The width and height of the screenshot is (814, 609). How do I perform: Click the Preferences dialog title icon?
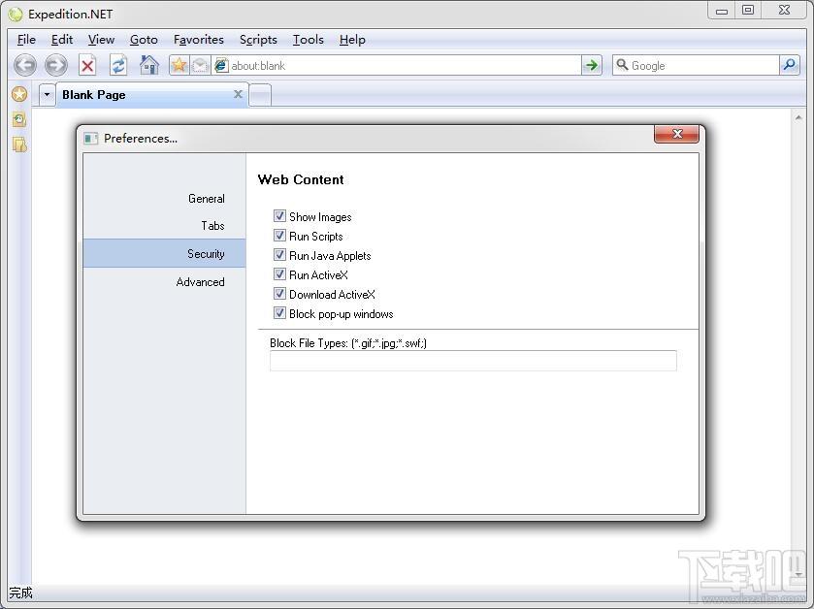[x=91, y=139]
